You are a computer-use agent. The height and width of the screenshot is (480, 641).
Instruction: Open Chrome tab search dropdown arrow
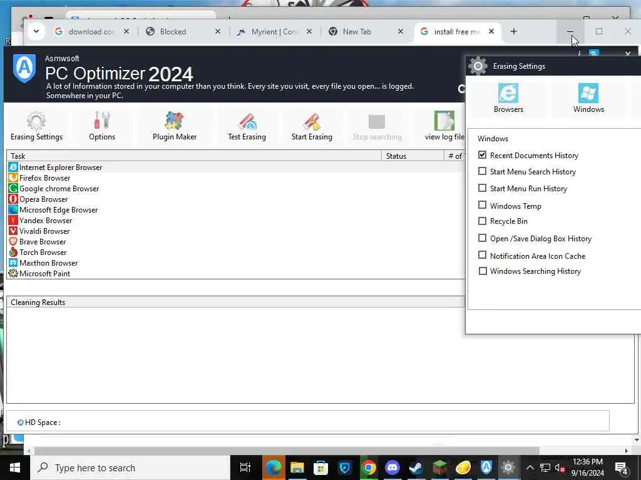click(x=36, y=31)
